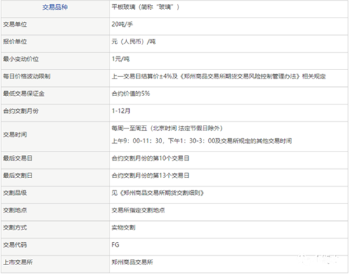Select the 20吨/手 value

click(x=122, y=25)
